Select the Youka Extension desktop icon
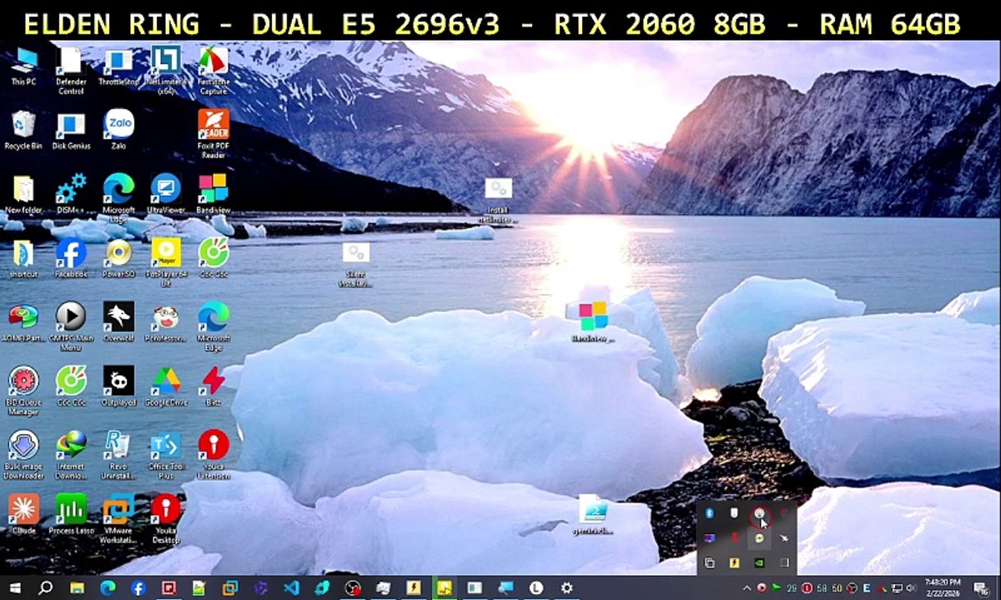The width and height of the screenshot is (1001, 600). (x=214, y=454)
